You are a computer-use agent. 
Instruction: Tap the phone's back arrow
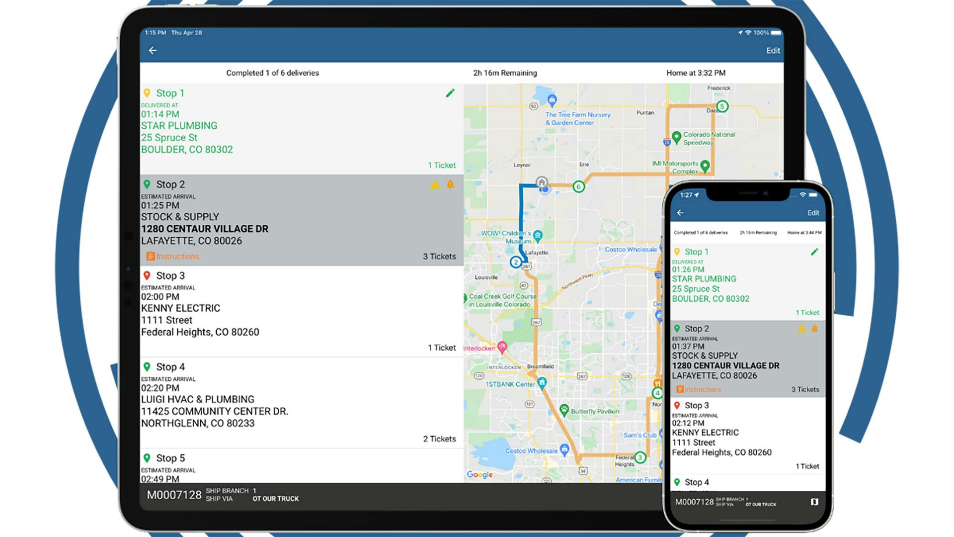pyautogui.click(x=680, y=213)
